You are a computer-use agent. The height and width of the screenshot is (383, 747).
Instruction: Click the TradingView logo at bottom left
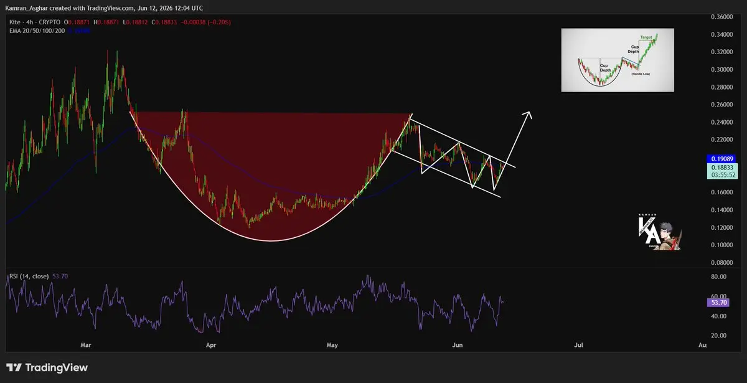47,367
